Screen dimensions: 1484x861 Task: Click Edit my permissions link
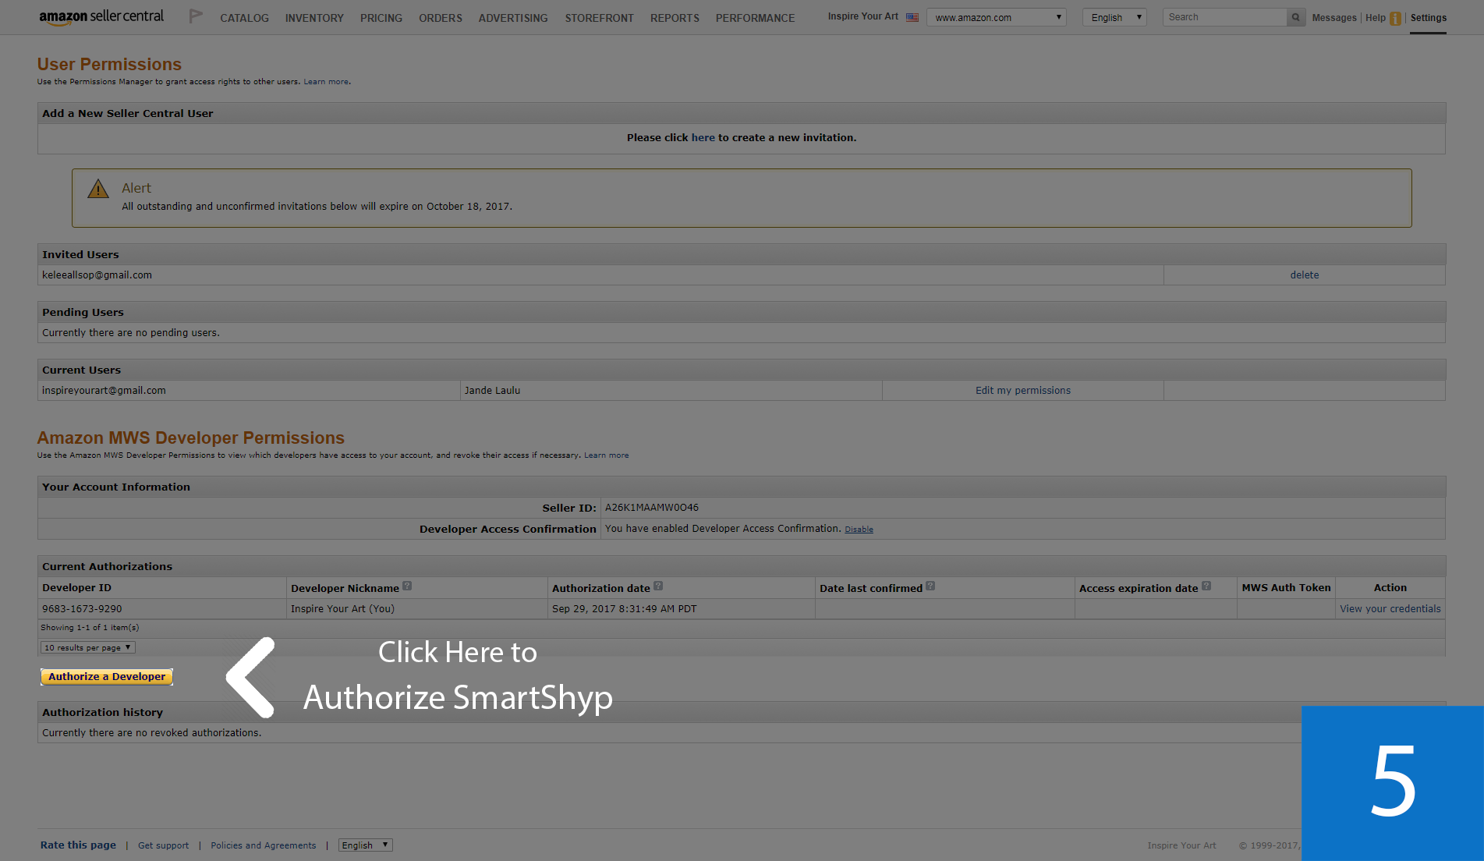coord(1022,391)
